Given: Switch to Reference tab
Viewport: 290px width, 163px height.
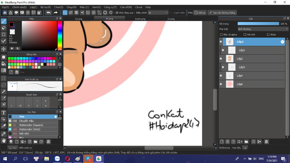Looking at the screenshot, I should [225, 148].
